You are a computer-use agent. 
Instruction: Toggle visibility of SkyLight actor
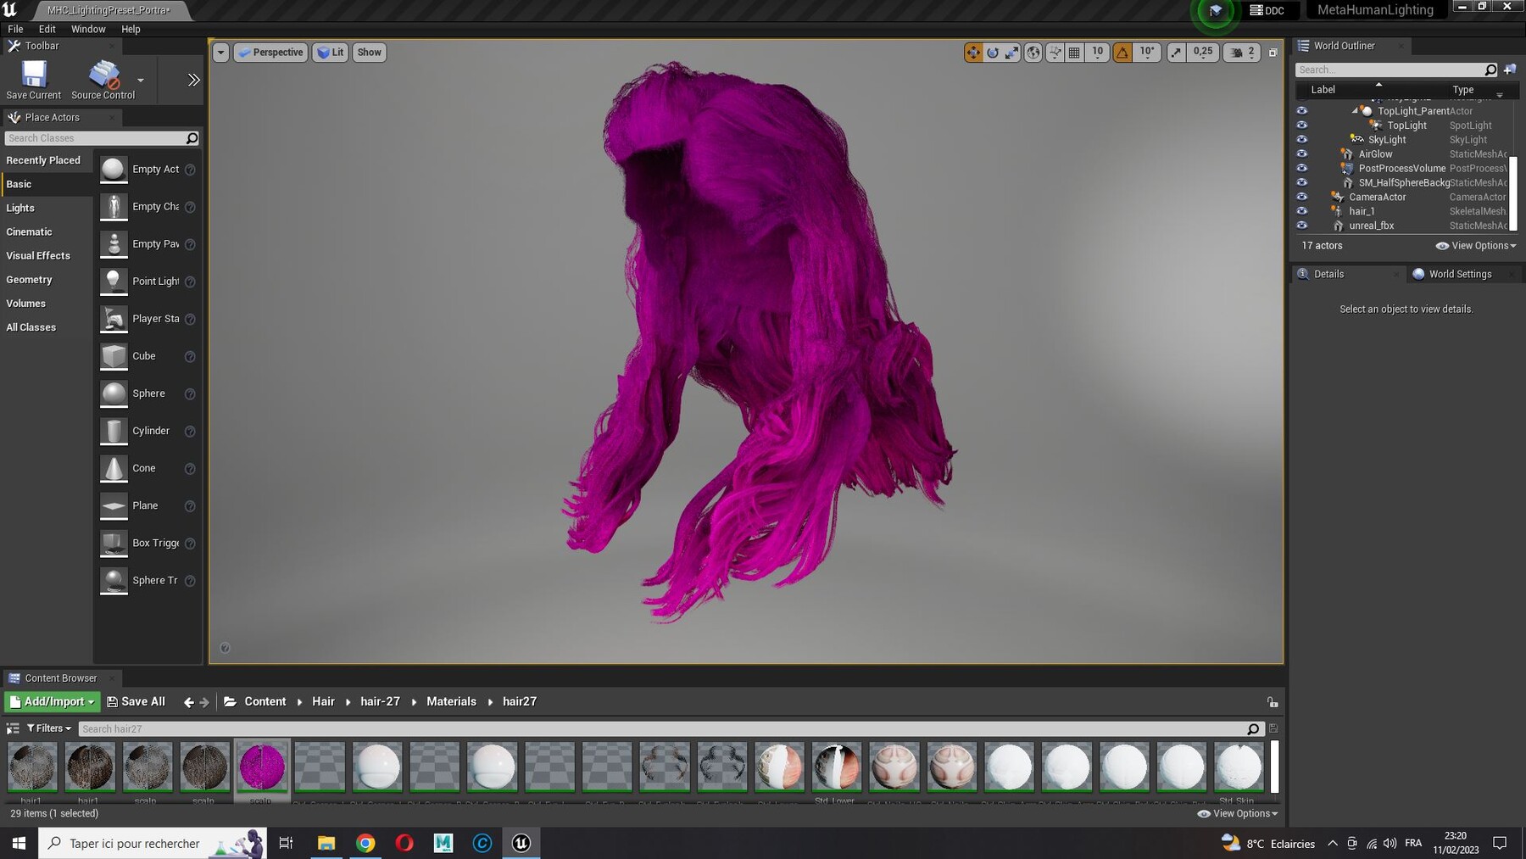1302,140
